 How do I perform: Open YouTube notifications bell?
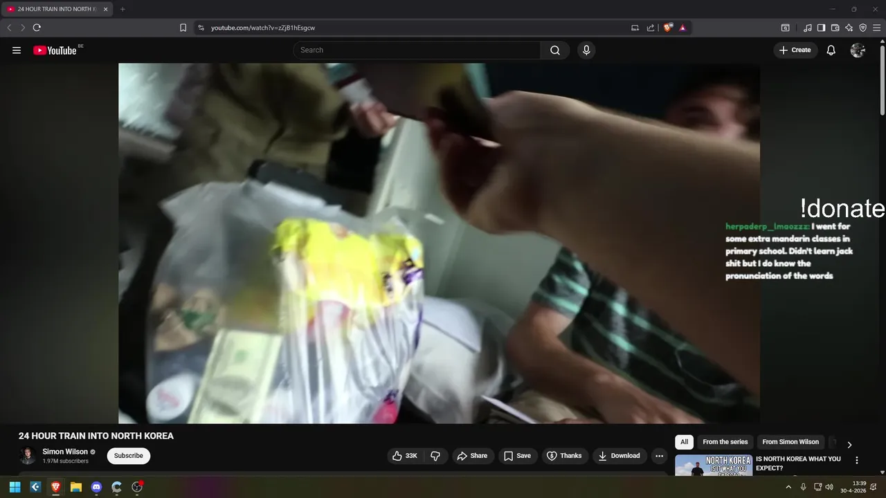(x=831, y=50)
